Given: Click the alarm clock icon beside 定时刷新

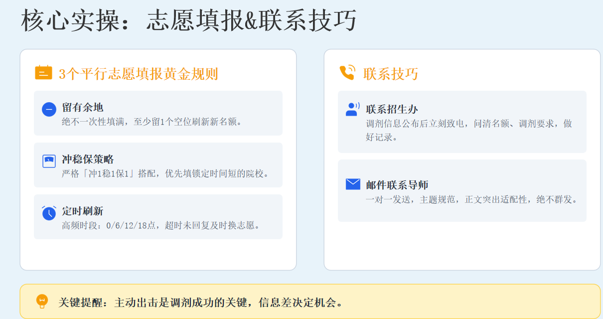Looking at the screenshot, I should click(49, 213).
